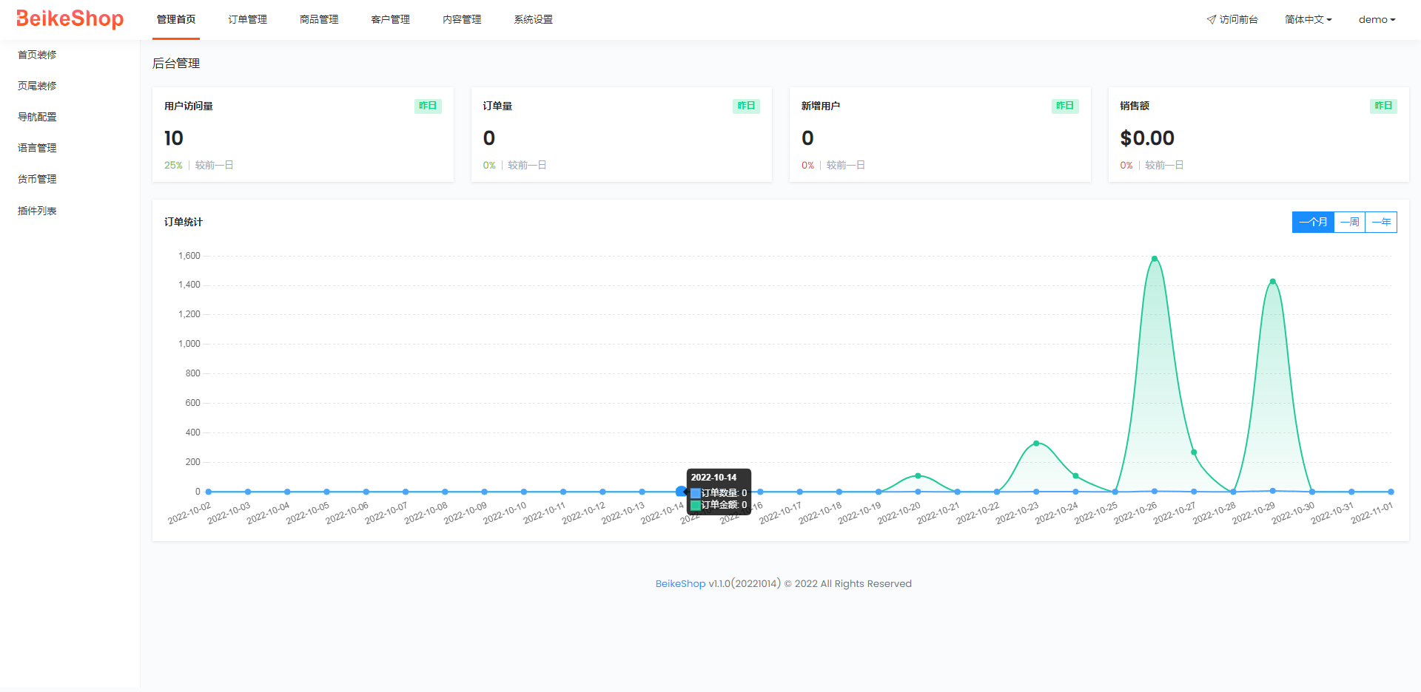Open the BeikeShop footer link

[x=680, y=583]
